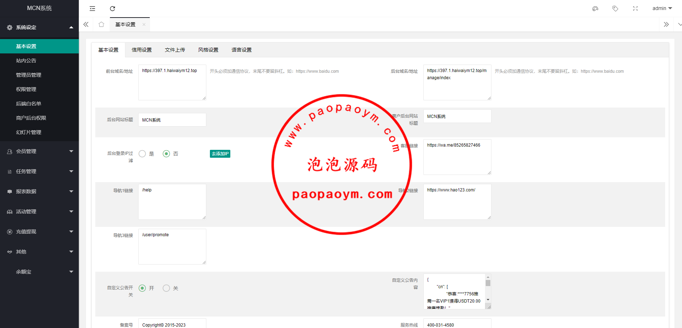
Task: Focus the 商户后台网站标题 input
Action: 457,116
